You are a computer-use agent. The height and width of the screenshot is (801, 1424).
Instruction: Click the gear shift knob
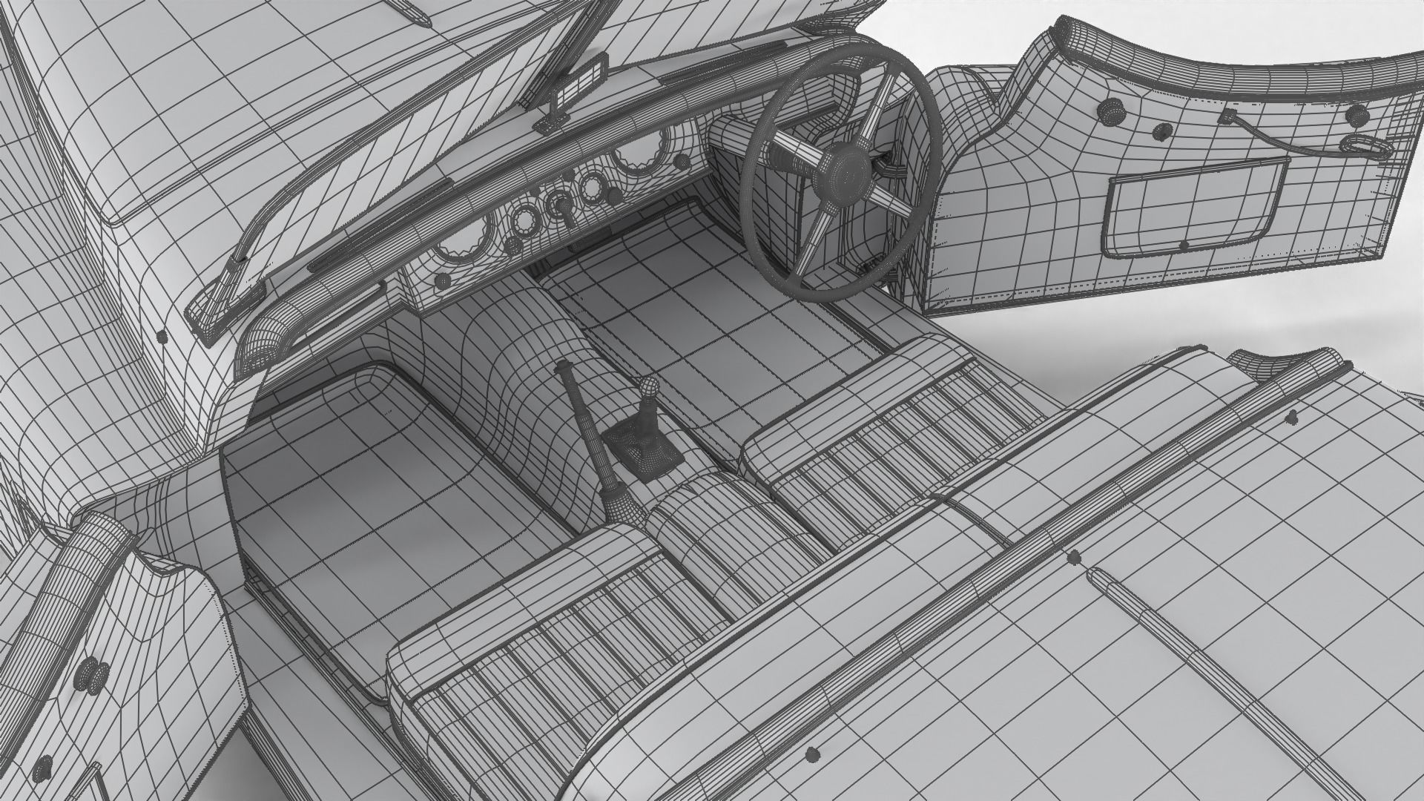(650, 386)
